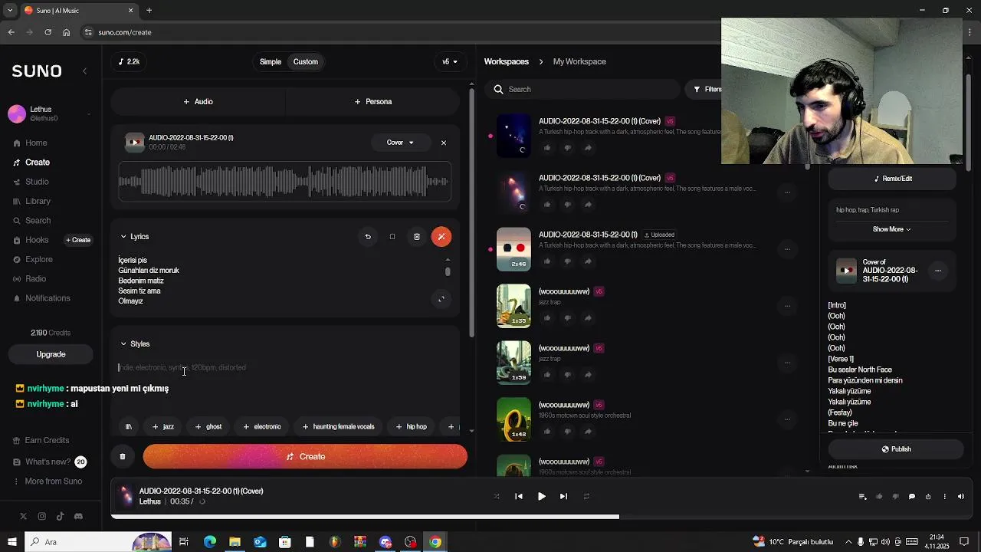This screenshot has height=552, width=981.
Task: Click the orange magic wand lyrics button
Action: click(x=441, y=237)
